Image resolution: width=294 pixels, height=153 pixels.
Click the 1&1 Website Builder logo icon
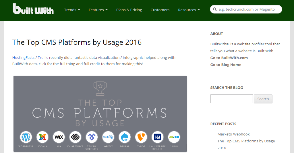[x=158, y=137]
